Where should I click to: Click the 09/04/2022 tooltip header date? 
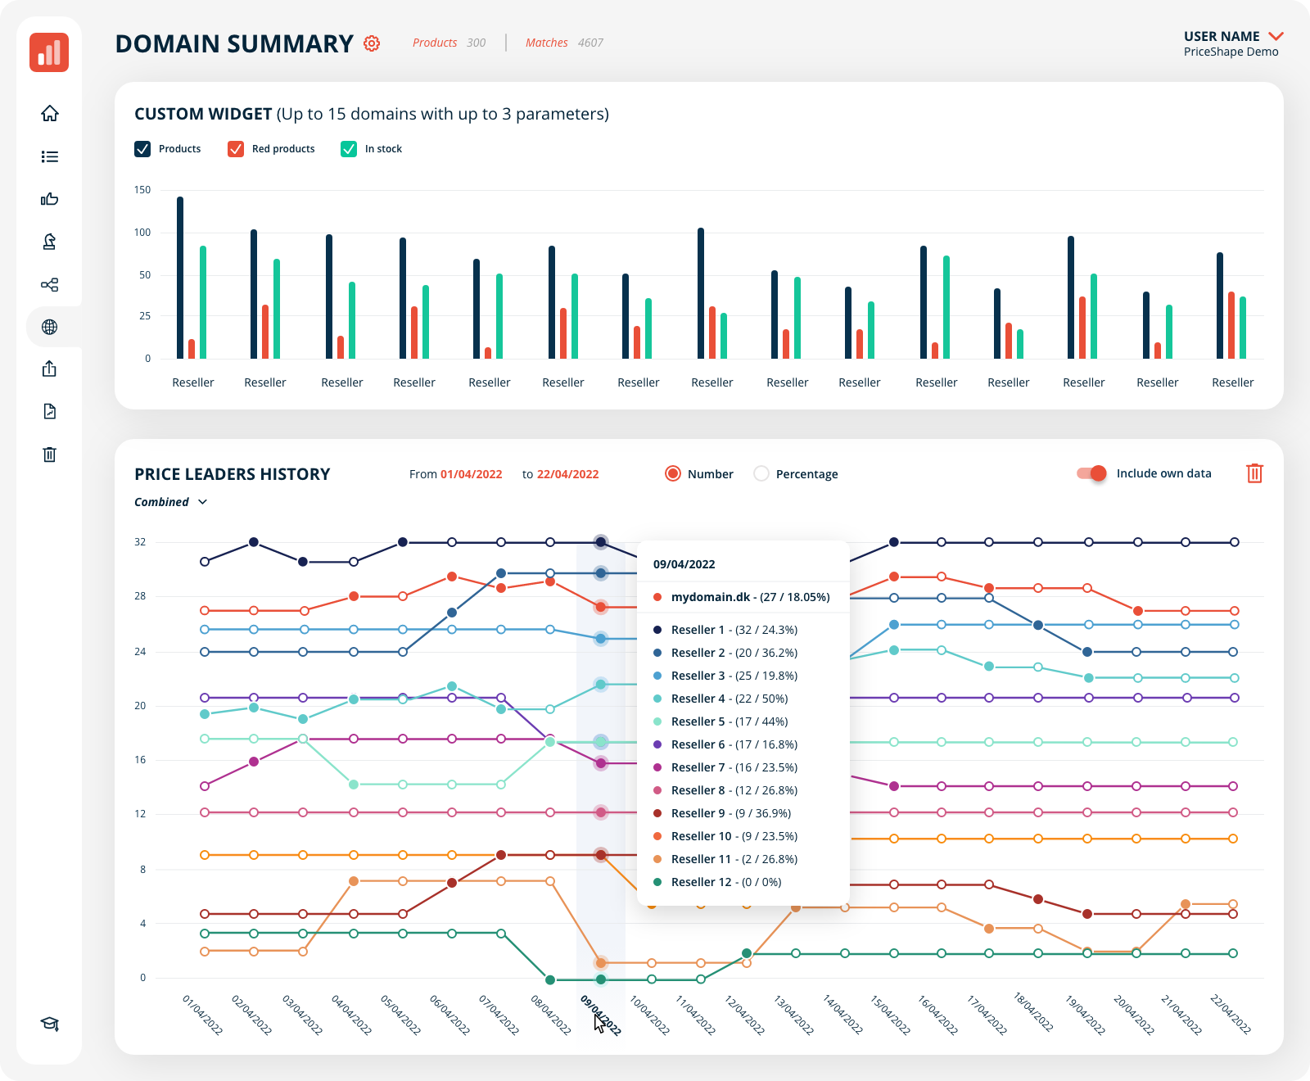684,564
